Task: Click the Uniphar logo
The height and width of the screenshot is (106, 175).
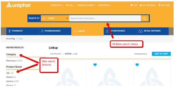Action: click(19, 5)
